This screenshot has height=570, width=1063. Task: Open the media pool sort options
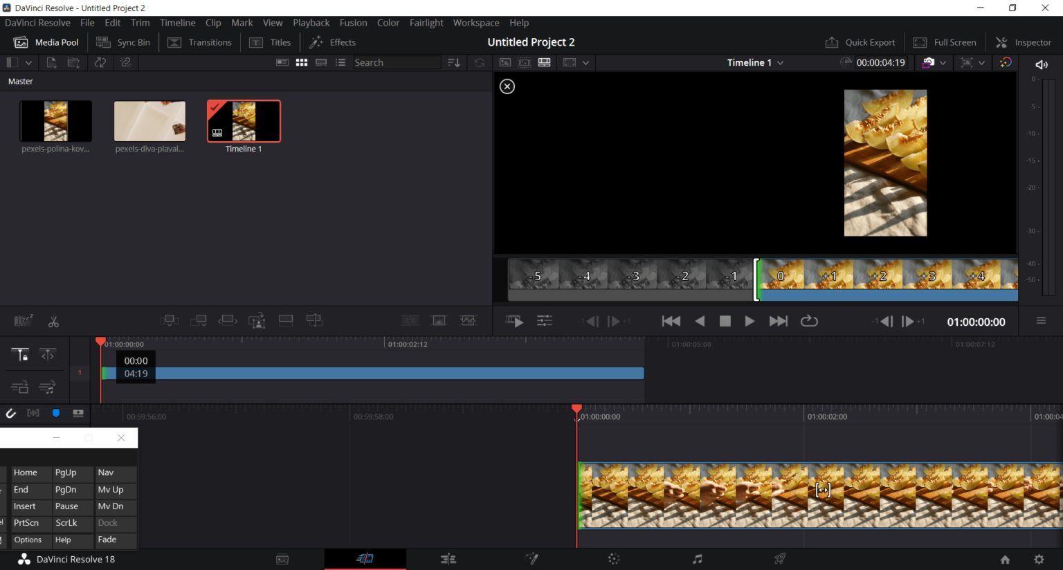454,62
